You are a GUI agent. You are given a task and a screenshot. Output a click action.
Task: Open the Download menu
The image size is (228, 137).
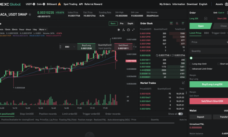(x=192, y=4)
